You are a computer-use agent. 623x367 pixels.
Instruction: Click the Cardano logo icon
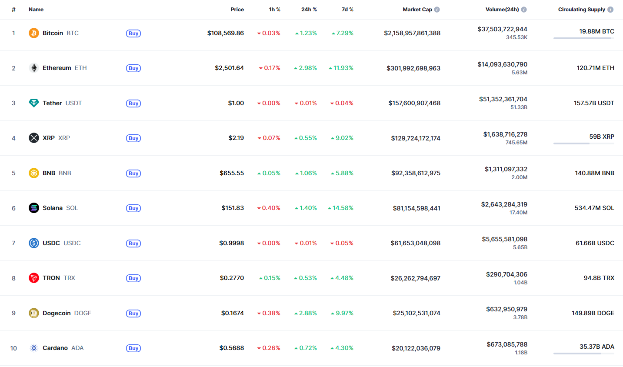coord(34,348)
